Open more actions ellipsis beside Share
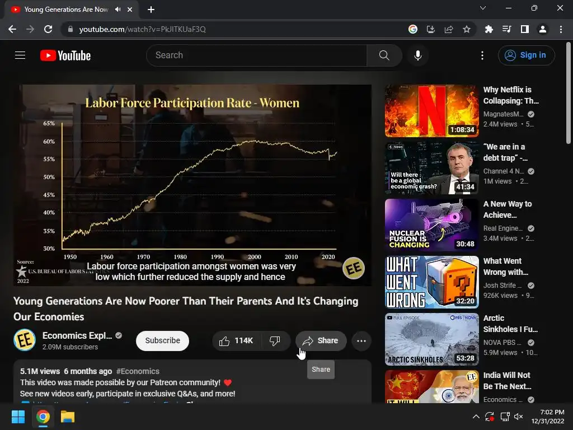573x430 pixels. tap(361, 341)
